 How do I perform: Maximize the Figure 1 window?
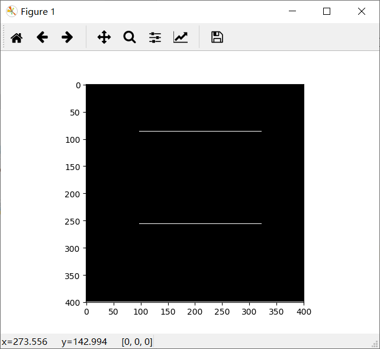[327, 11]
